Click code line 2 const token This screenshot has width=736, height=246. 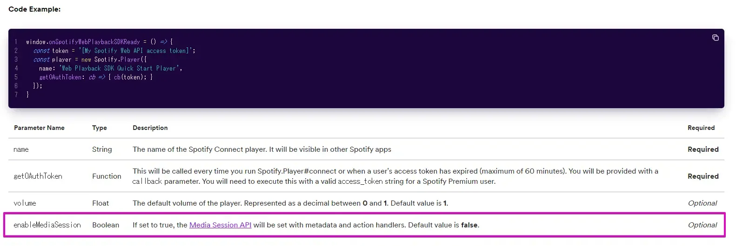pyautogui.click(x=114, y=51)
